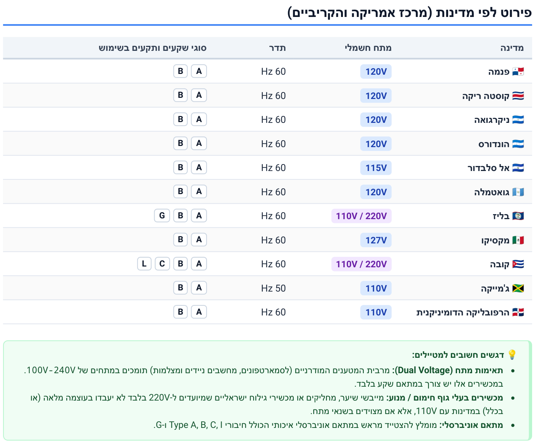Click the 110V badge for Jamaica
This screenshot has width=536, height=446.
(376, 288)
